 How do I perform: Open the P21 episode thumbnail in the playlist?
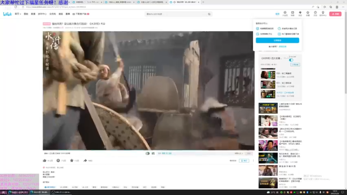pos(268,84)
